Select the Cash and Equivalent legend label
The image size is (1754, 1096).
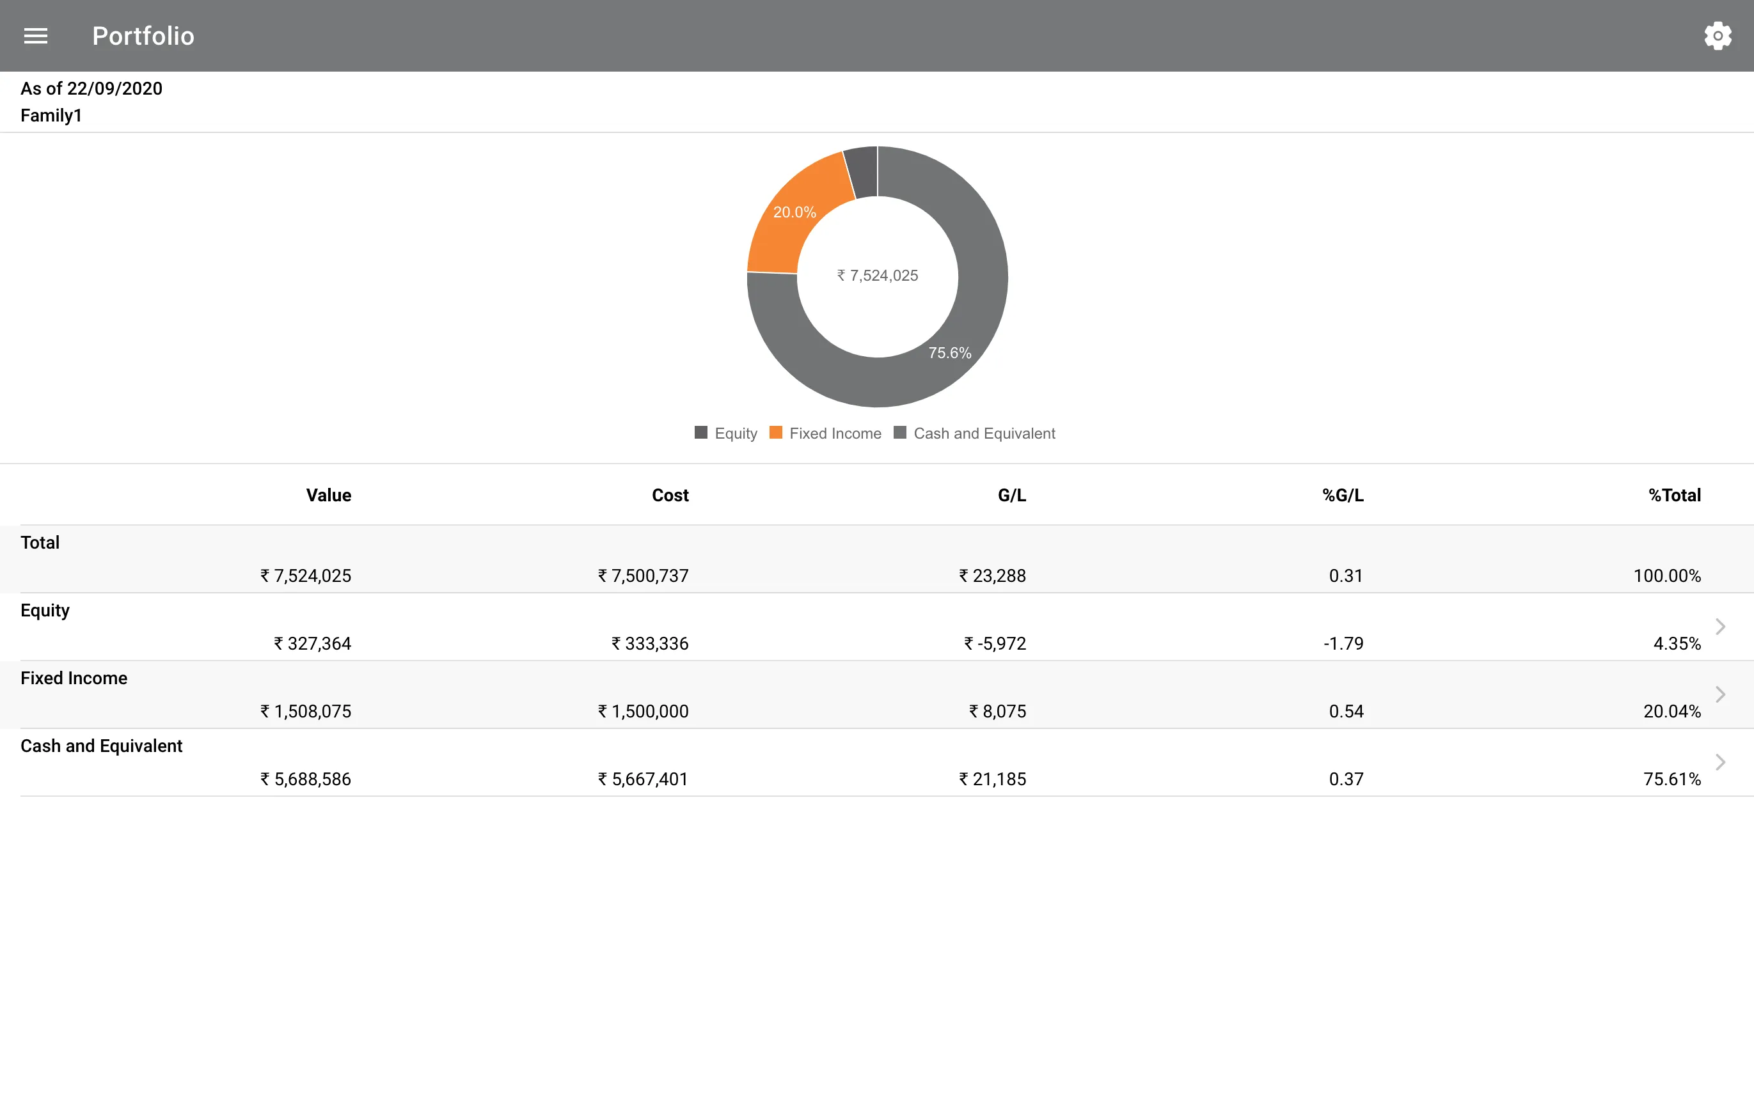pyautogui.click(x=984, y=434)
